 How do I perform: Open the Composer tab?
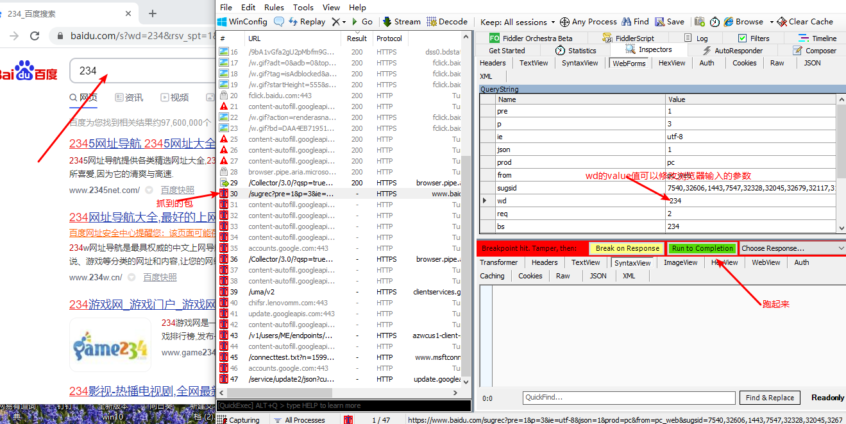815,51
